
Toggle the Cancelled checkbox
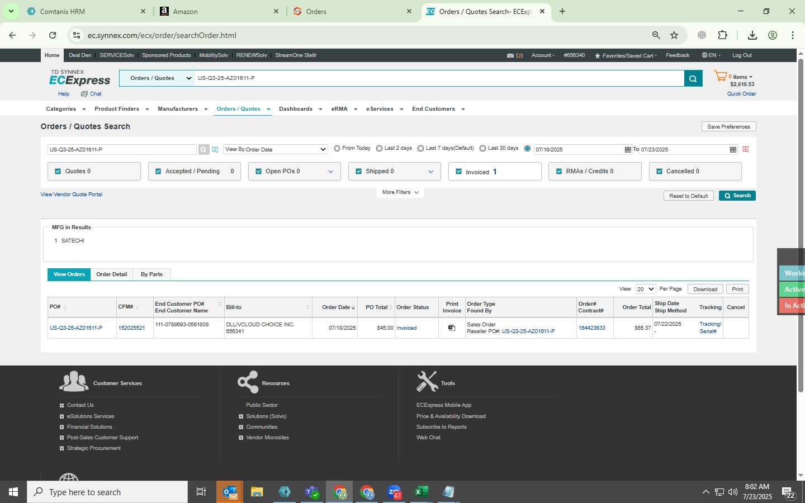point(659,172)
